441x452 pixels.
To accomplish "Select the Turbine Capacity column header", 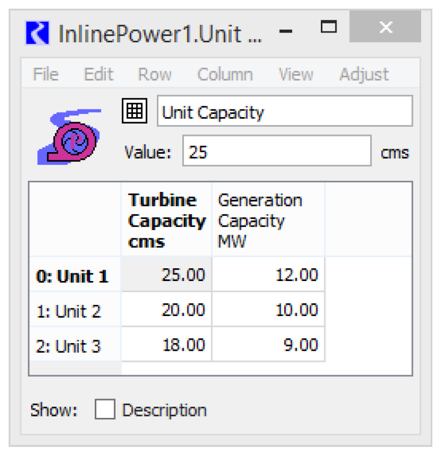I will [x=166, y=220].
